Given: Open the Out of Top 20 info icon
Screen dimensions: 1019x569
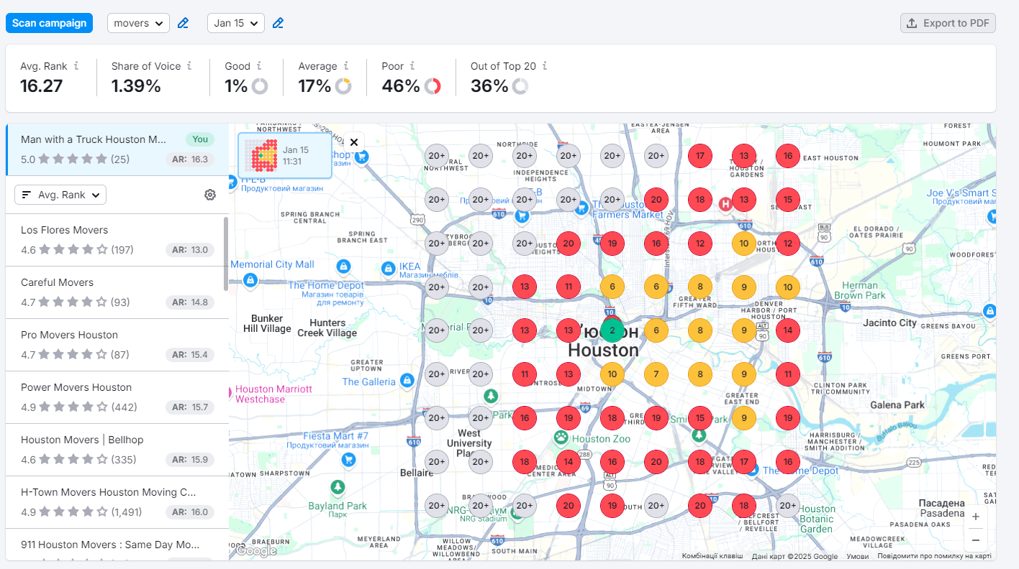Looking at the screenshot, I should 545,65.
